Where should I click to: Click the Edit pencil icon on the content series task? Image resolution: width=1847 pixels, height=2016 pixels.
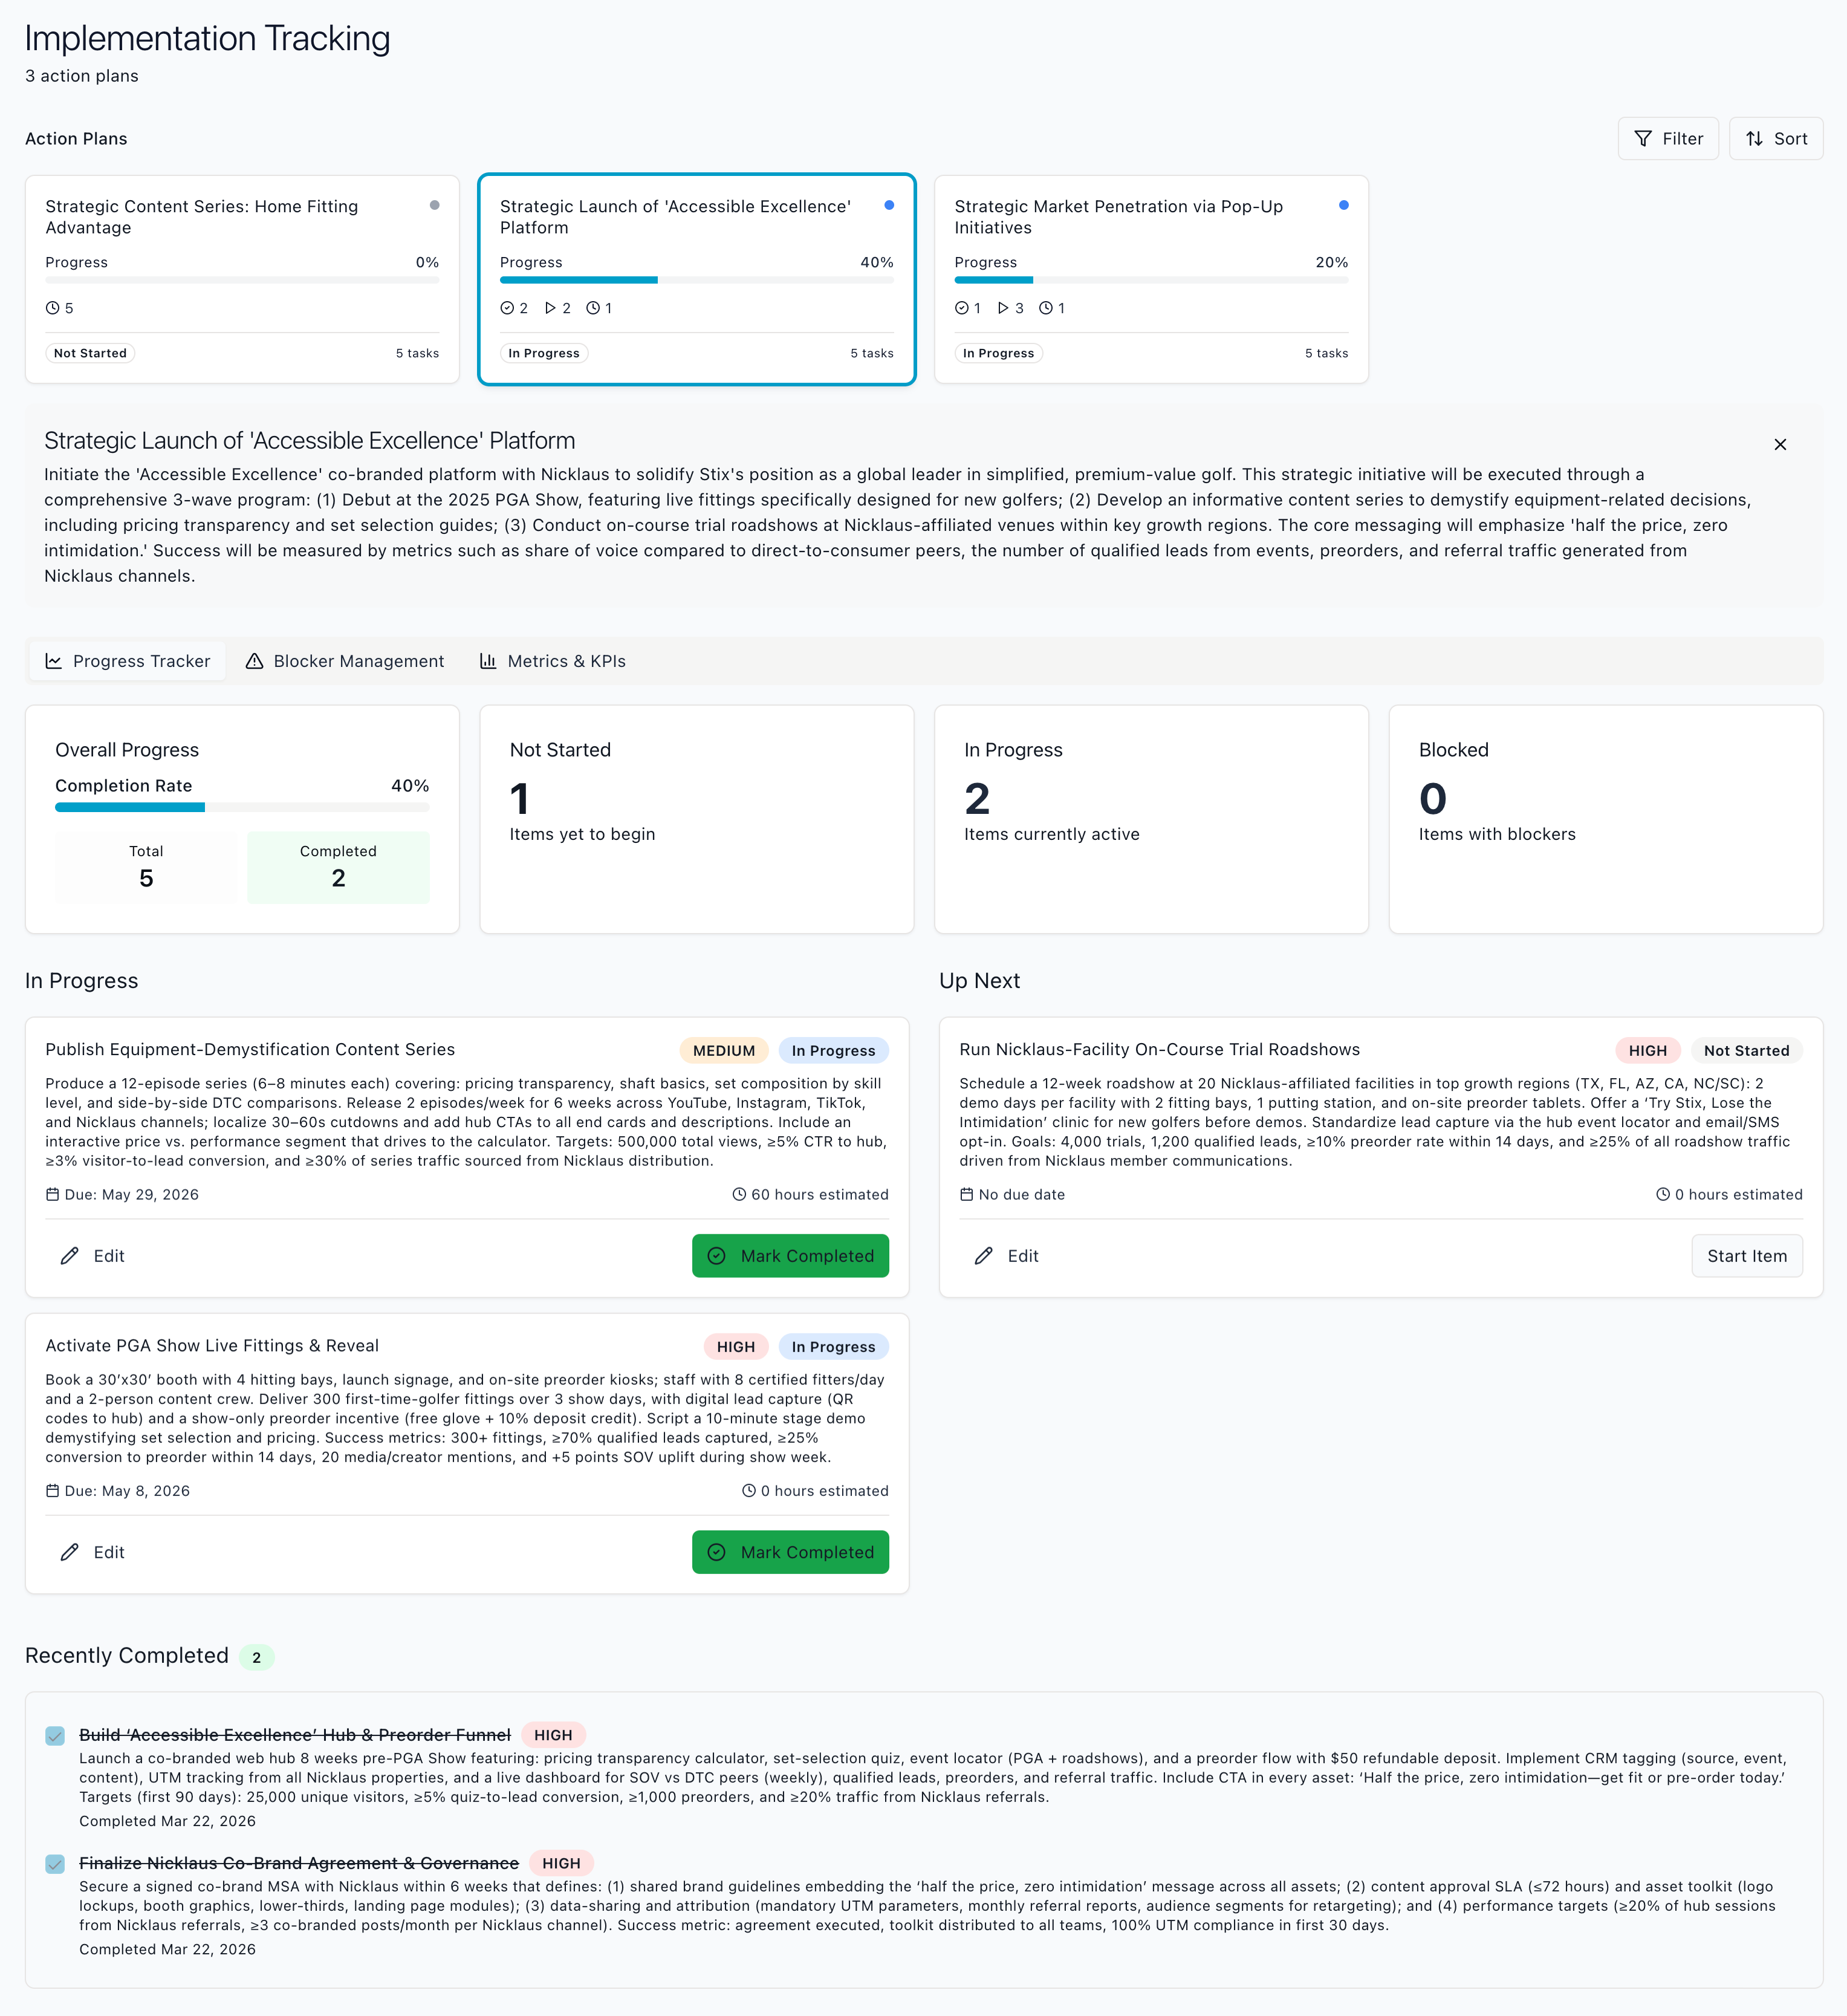(69, 1255)
